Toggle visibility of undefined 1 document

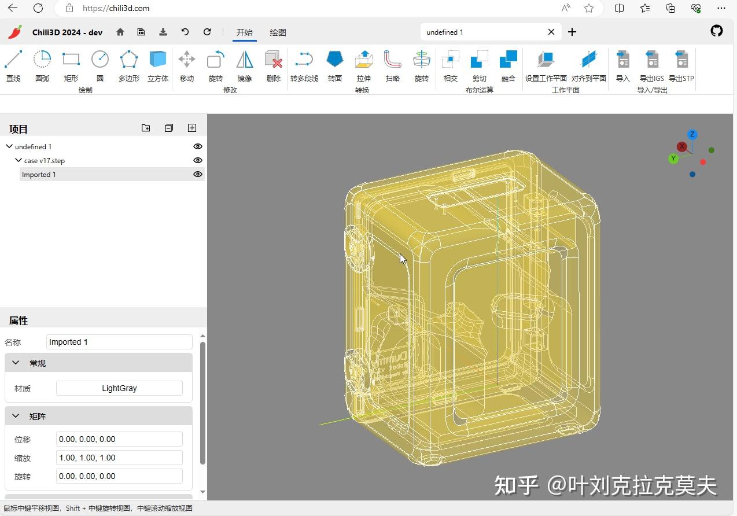[x=197, y=146]
